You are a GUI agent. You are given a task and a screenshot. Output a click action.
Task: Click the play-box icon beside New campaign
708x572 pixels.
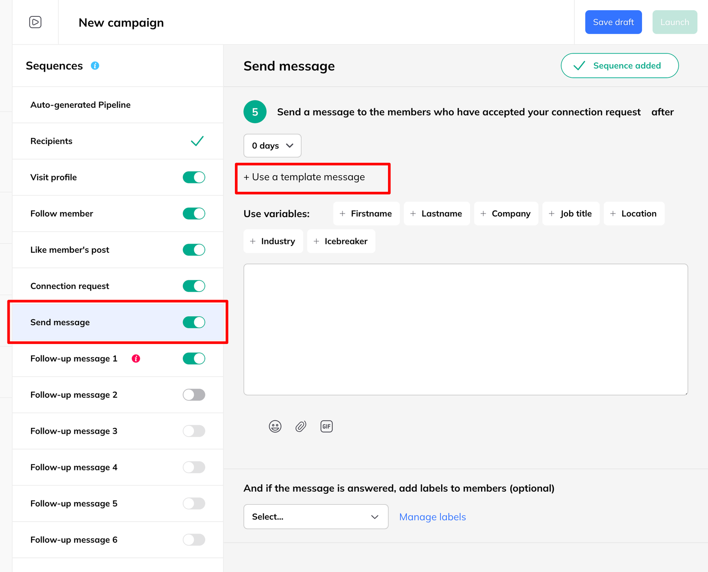(35, 22)
